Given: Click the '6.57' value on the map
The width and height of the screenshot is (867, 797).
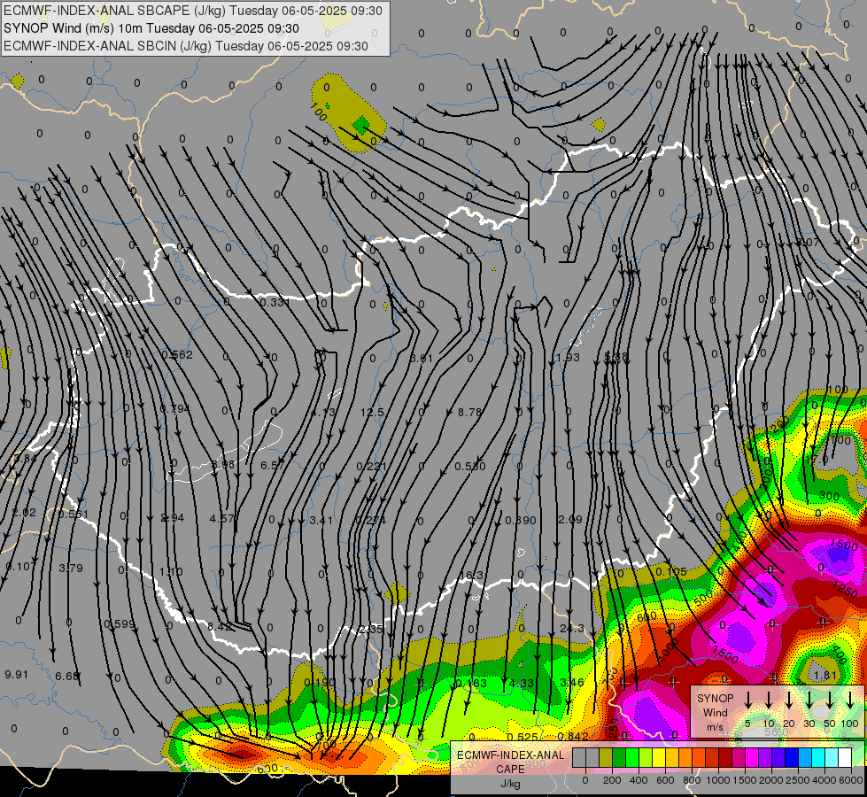Looking at the screenshot, I should [x=273, y=465].
